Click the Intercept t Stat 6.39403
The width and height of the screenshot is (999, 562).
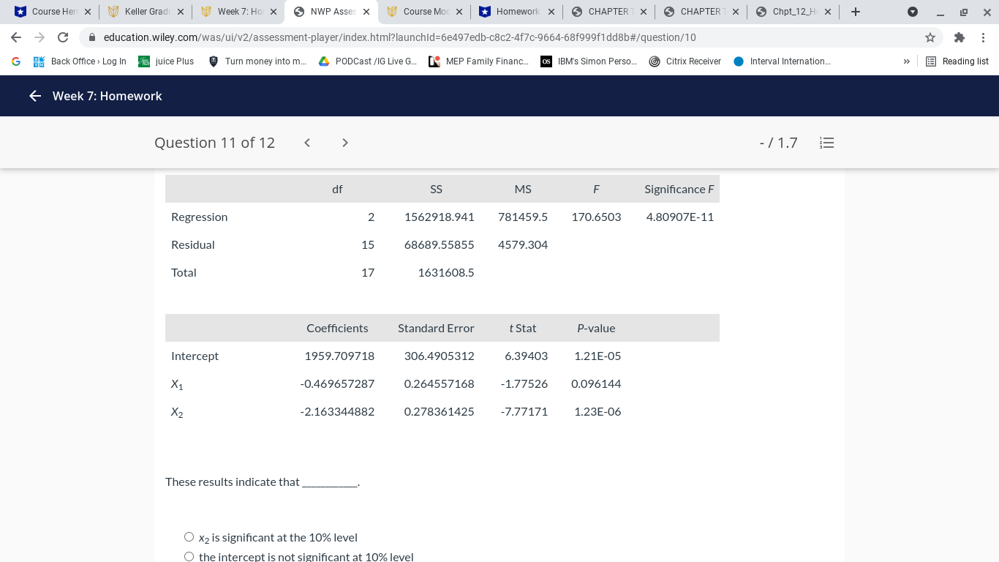[526, 356]
